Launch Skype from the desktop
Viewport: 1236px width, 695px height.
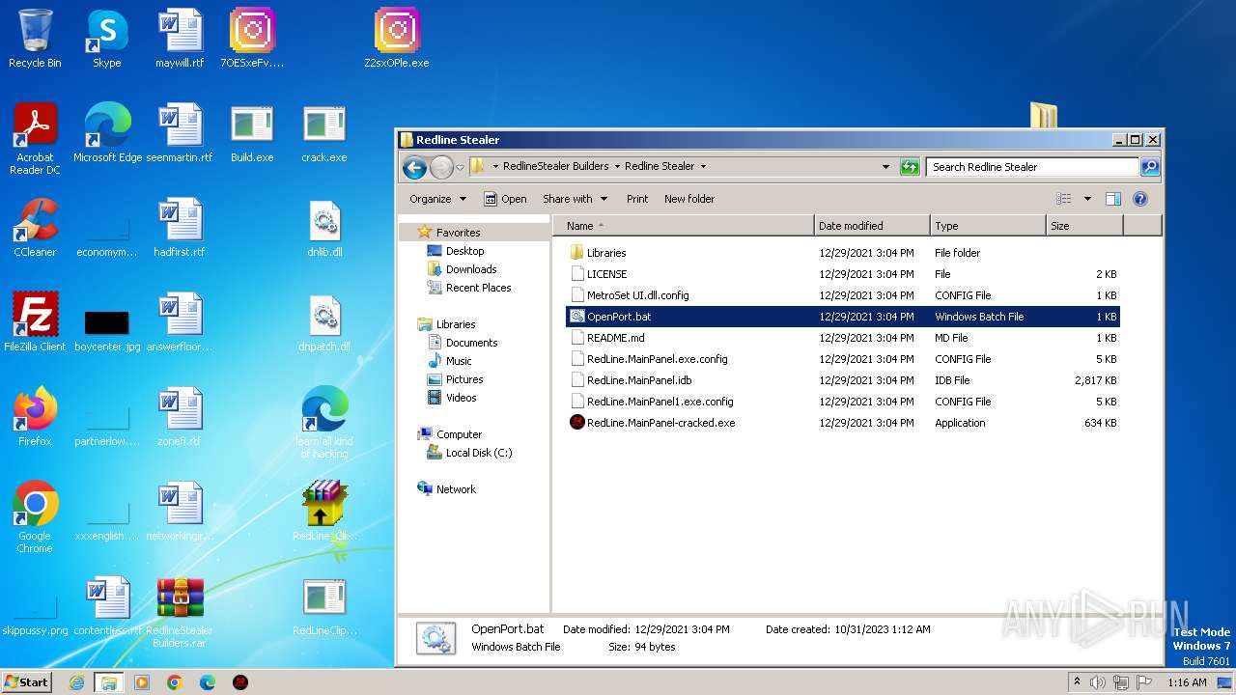point(106,39)
